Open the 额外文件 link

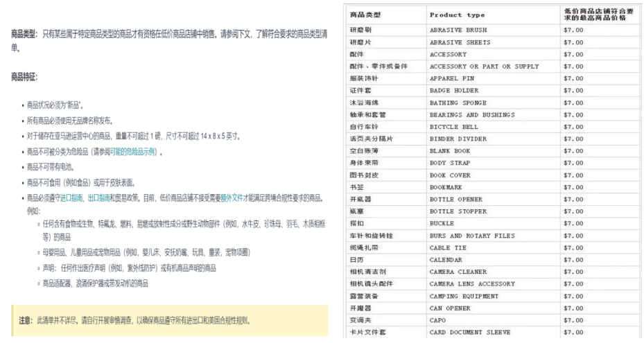pos(232,198)
